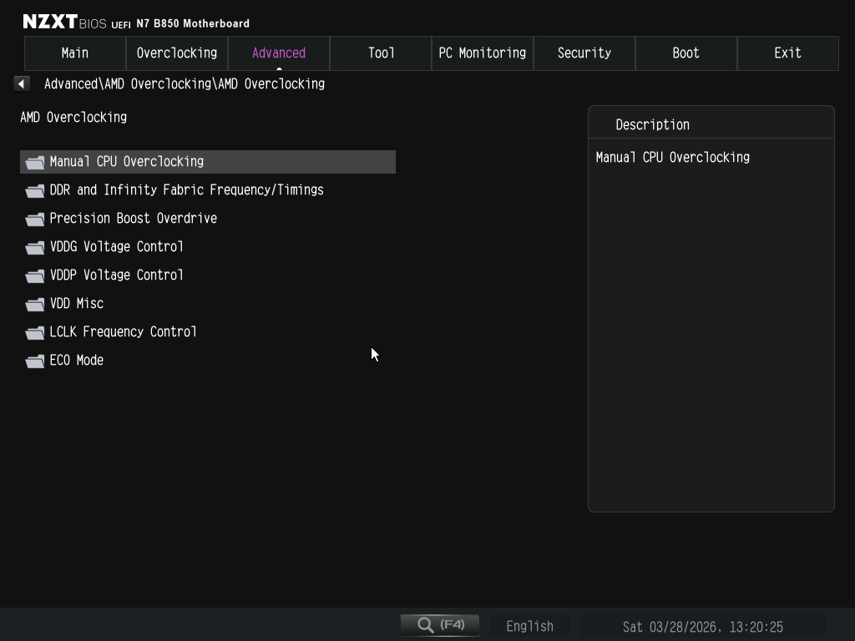Click folder icon beside DDR and Infinity Fabric

point(35,191)
